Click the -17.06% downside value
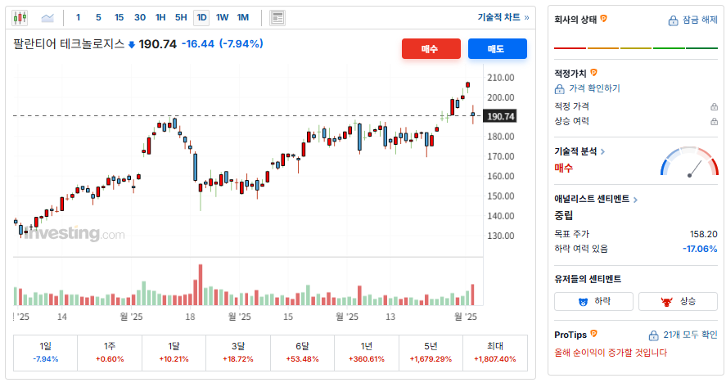This screenshot has width=726, height=387. (x=700, y=249)
